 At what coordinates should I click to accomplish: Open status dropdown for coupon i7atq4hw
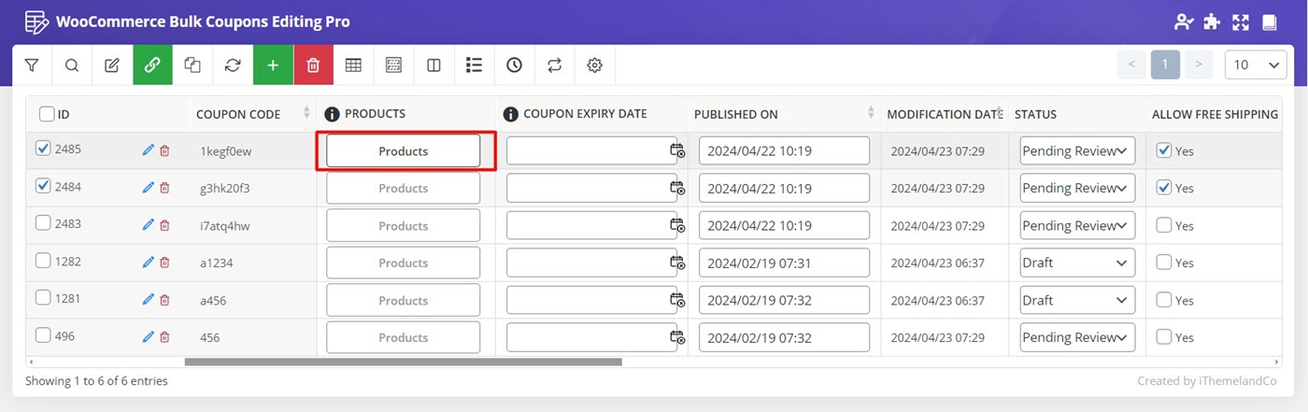point(1077,225)
